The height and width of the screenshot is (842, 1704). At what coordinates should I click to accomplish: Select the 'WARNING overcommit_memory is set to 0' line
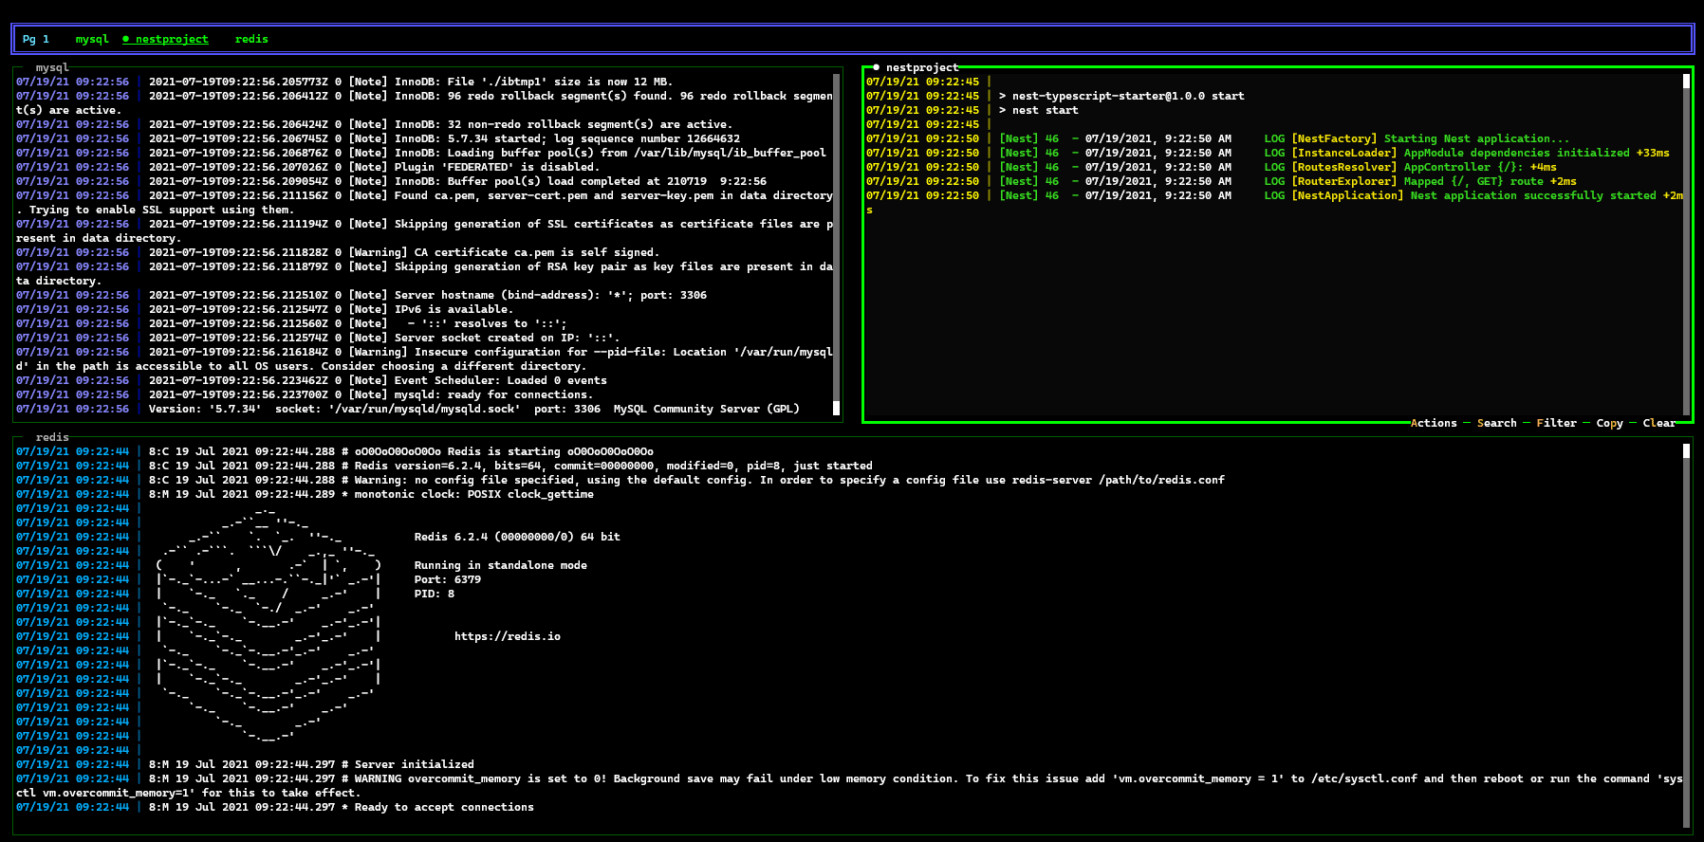click(x=849, y=785)
